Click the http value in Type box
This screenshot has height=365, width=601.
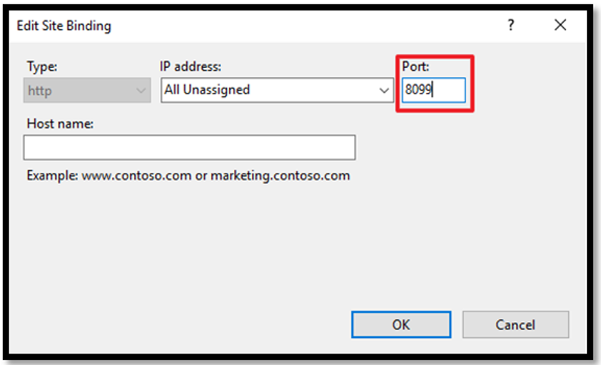coord(39,91)
